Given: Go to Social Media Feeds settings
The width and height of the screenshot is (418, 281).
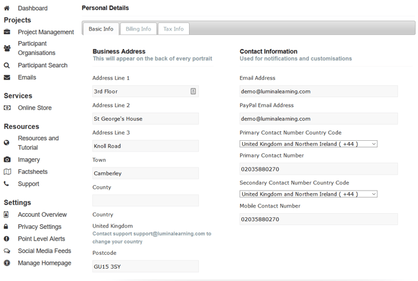Looking at the screenshot, I should pos(44,251).
